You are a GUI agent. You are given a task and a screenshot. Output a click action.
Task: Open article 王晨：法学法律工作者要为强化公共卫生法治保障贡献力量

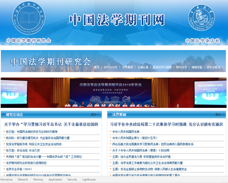coord(148,163)
